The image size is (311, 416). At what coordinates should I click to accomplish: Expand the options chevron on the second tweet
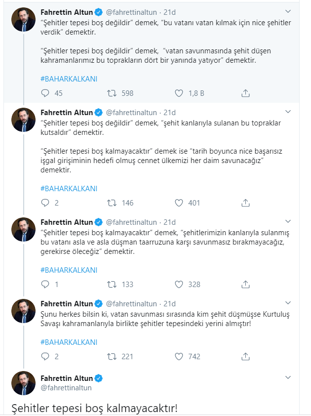point(289,113)
